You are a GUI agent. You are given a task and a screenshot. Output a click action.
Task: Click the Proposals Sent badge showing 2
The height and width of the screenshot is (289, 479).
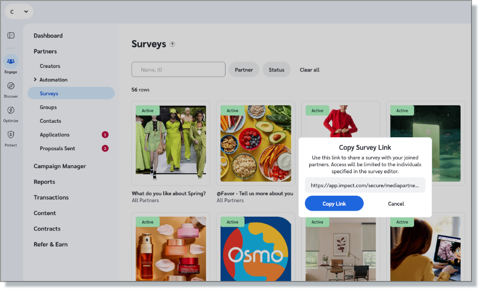click(x=105, y=148)
